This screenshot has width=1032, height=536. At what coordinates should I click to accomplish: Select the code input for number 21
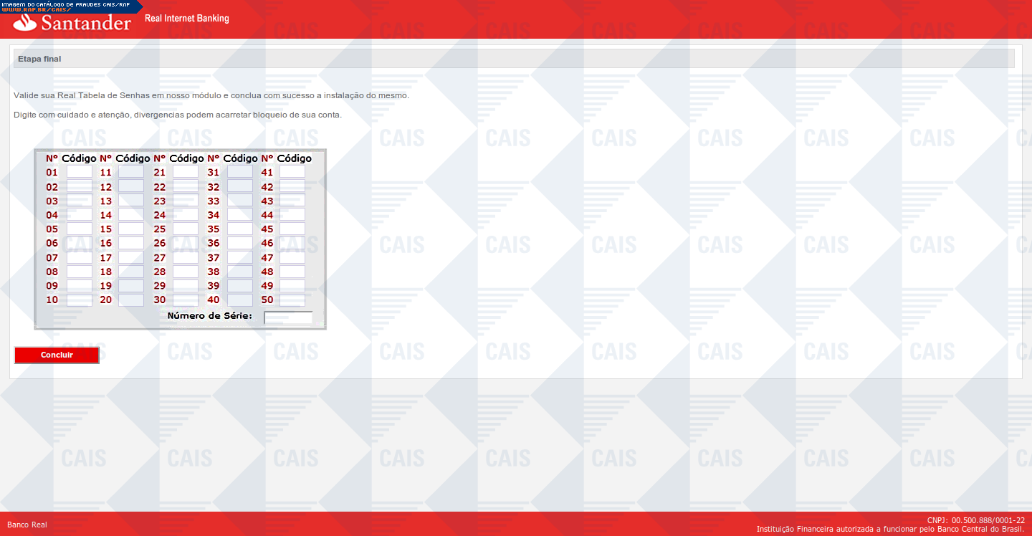186,172
